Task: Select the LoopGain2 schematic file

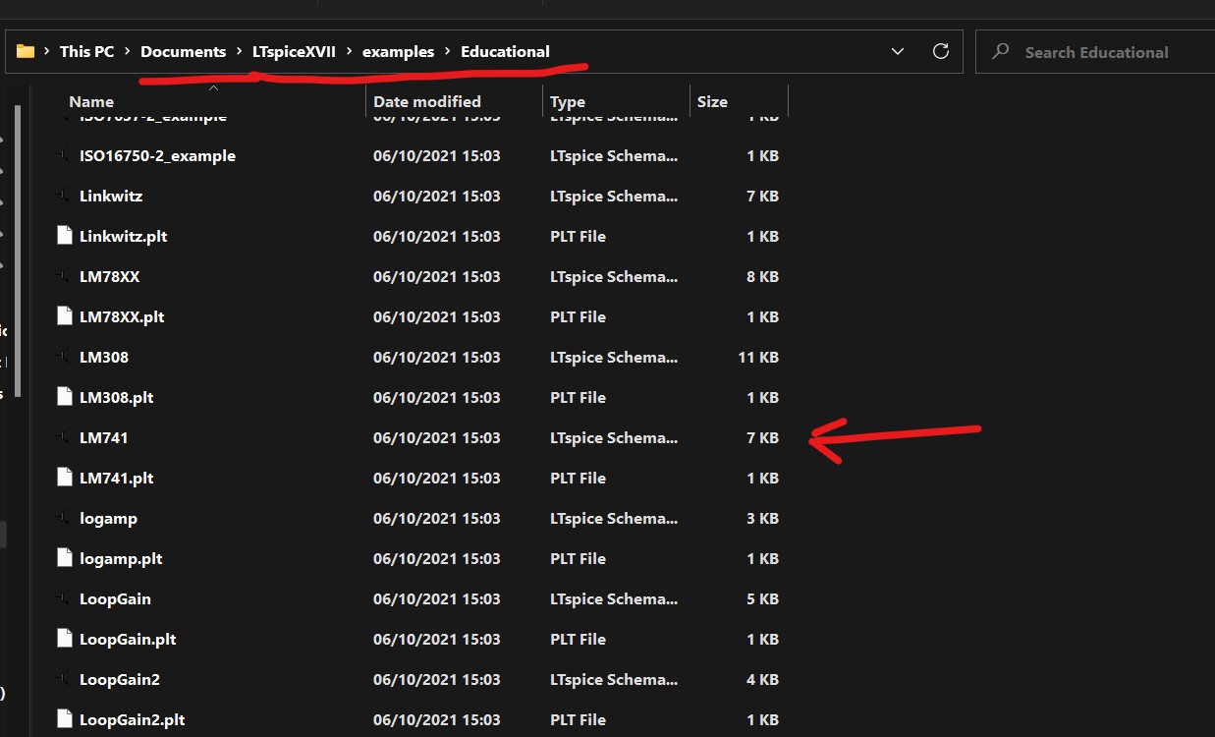Action: pos(120,679)
